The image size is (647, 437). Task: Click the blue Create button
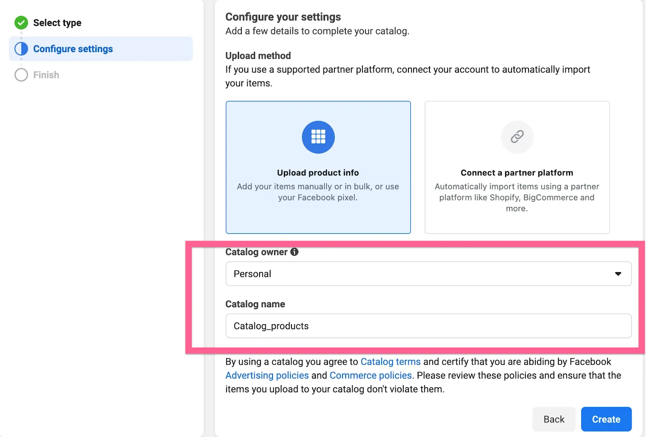(606, 419)
